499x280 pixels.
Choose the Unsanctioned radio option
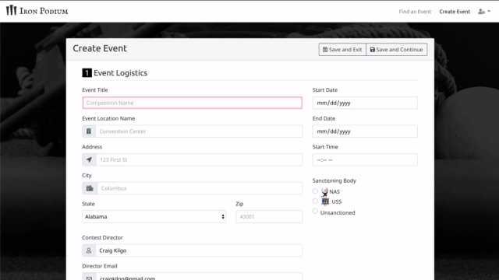pyautogui.click(x=315, y=211)
